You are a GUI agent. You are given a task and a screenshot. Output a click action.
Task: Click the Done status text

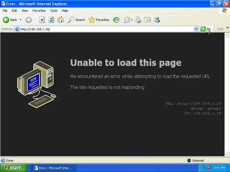[10, 161]
